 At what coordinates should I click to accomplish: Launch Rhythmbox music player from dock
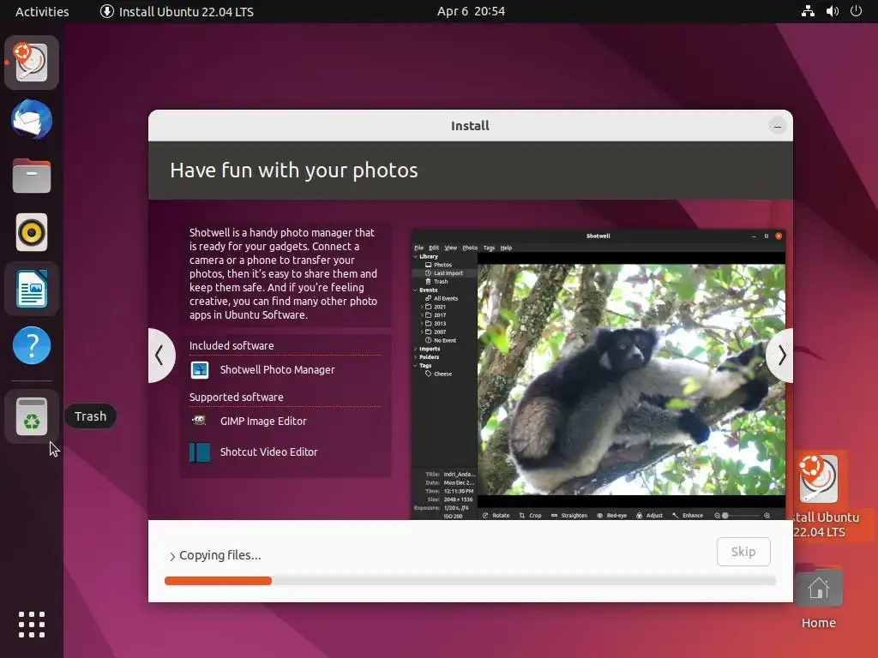(x=32, y=232)
